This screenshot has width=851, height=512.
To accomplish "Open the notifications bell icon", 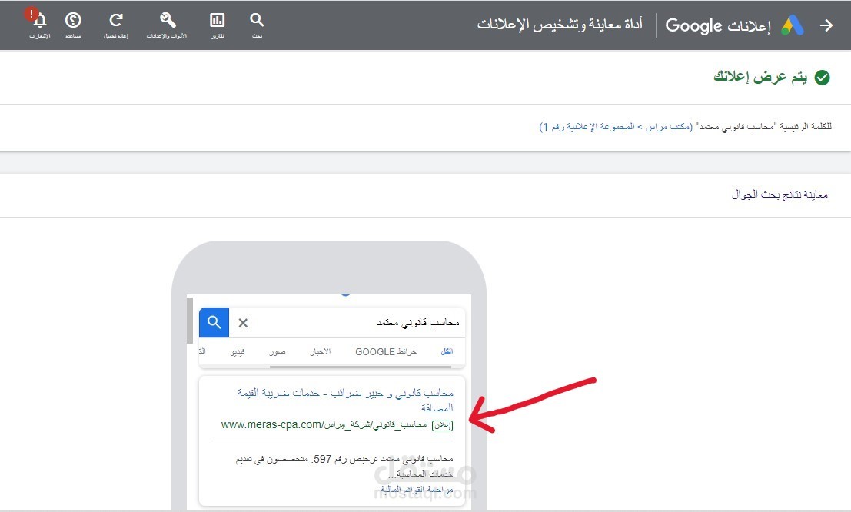I will point(39,22).
